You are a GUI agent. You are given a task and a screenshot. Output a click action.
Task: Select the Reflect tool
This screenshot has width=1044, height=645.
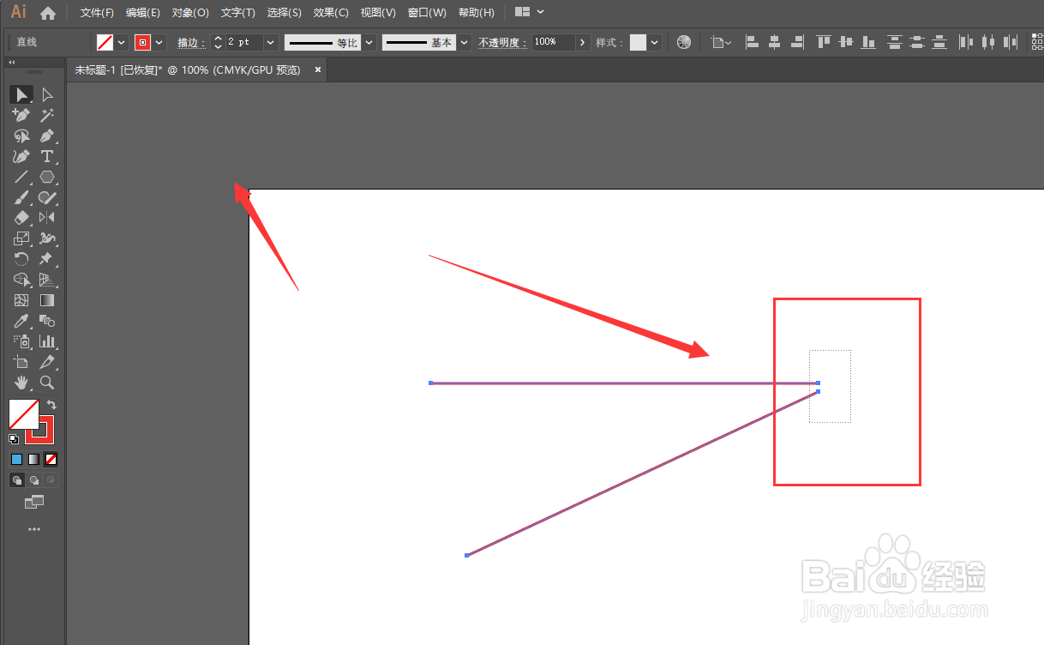pos(47,218)
